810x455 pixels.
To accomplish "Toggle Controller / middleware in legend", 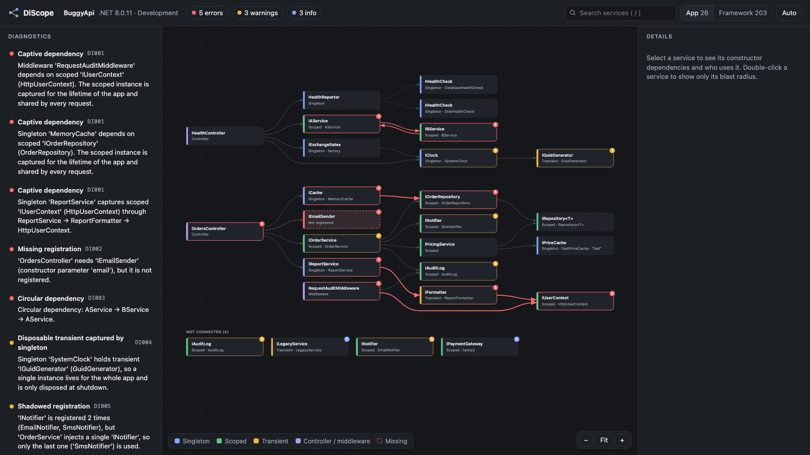I will [x=333, y=441].
